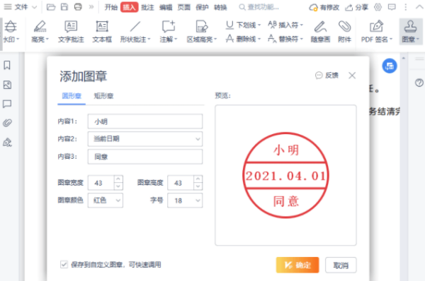Switch to the 批注 tab
425x281 pixels.
tap(147, 7)
